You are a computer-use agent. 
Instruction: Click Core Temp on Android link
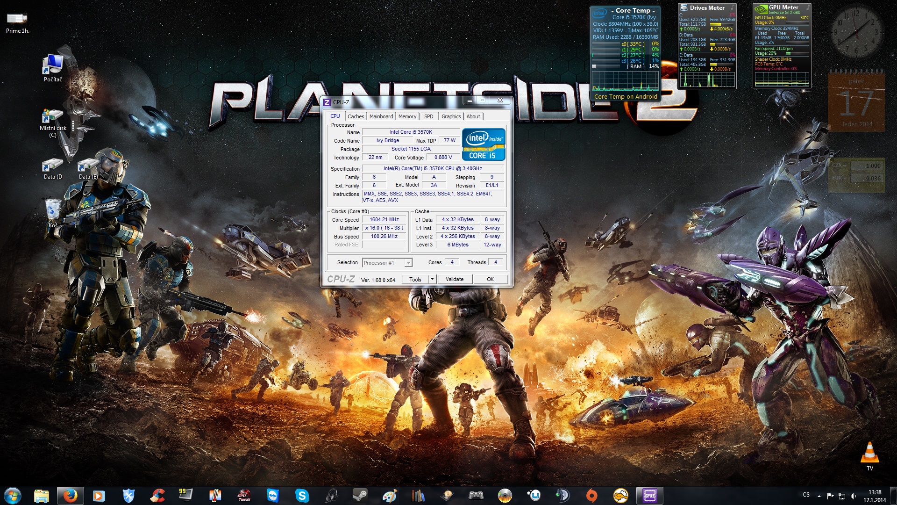tap(626, 97)
